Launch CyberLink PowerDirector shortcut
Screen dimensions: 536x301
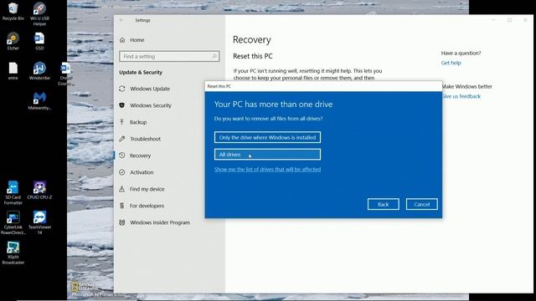[x=13, y=222]
